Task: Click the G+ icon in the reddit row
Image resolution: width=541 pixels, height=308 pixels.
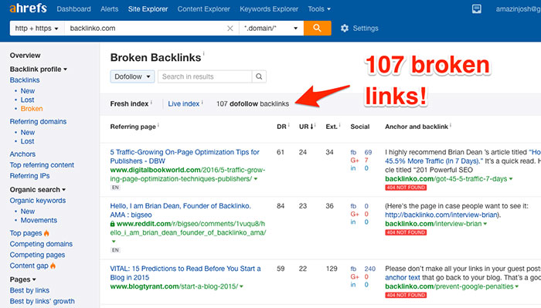Action: (x=355, y=214)
